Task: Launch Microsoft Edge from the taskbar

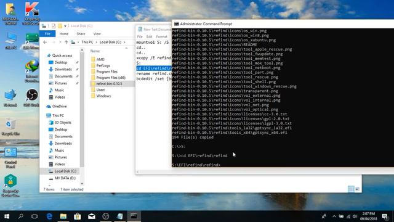Action: 49,216
